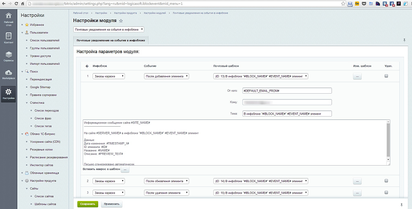Open the Контент section icon

click(8, 38)
